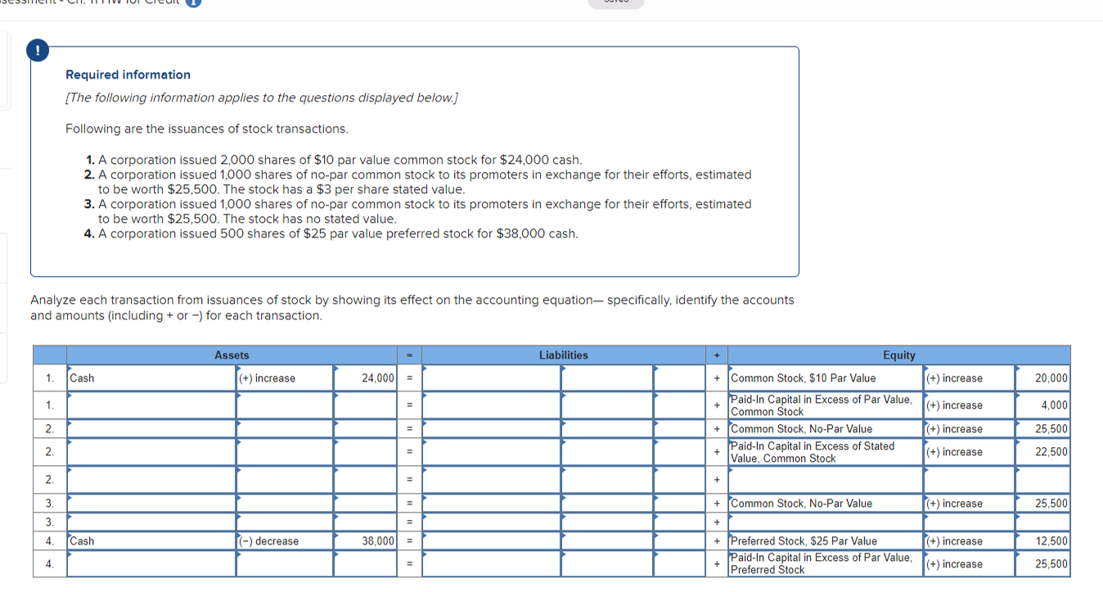Open the "Paid-In Capital in Excess of Par Value, Common Stock" dropdown
1103x592 pixels.
coord(822,404)
